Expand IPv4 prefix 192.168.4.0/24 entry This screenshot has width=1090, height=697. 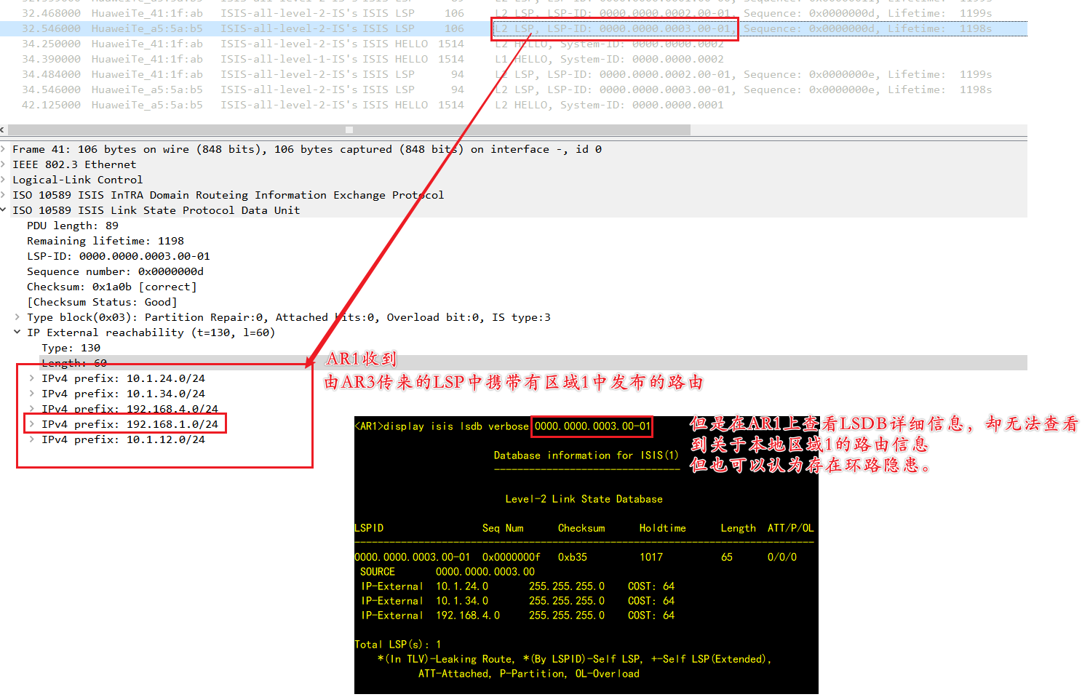[x=32, y=409]
